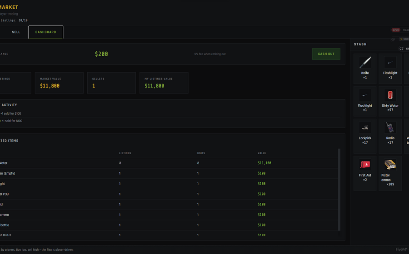
Task: Select the P99 row in listed items
Action: coord(169,194)
